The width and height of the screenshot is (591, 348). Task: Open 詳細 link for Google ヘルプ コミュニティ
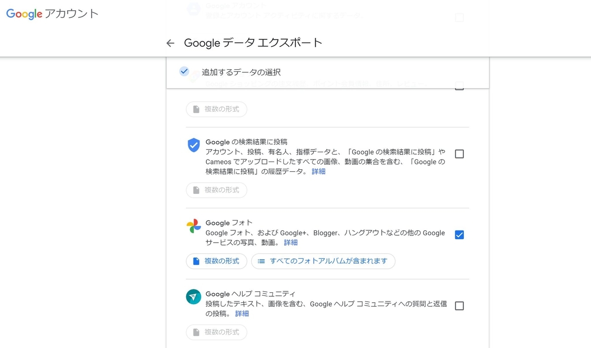pyautogui.click(x=242, y=314)
